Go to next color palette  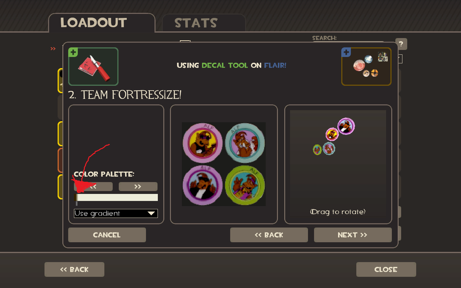pos(138,187)
